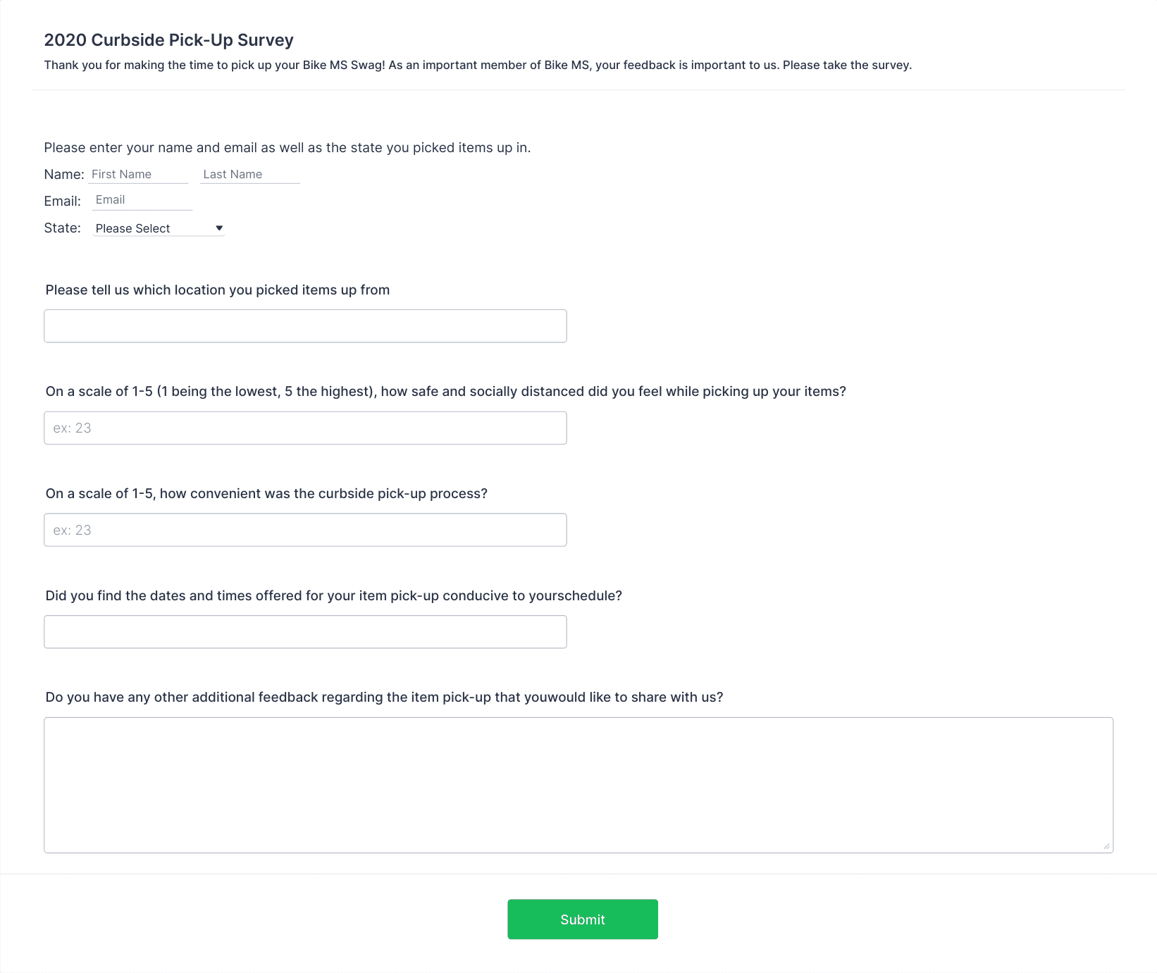Click the 'Name:' field label

64,175
